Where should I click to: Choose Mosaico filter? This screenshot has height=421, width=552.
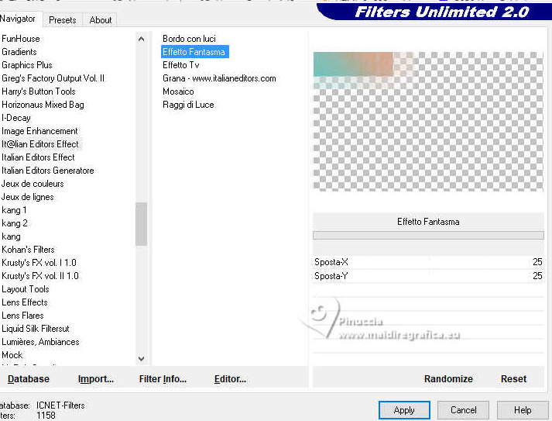click(x=178, y=91)
